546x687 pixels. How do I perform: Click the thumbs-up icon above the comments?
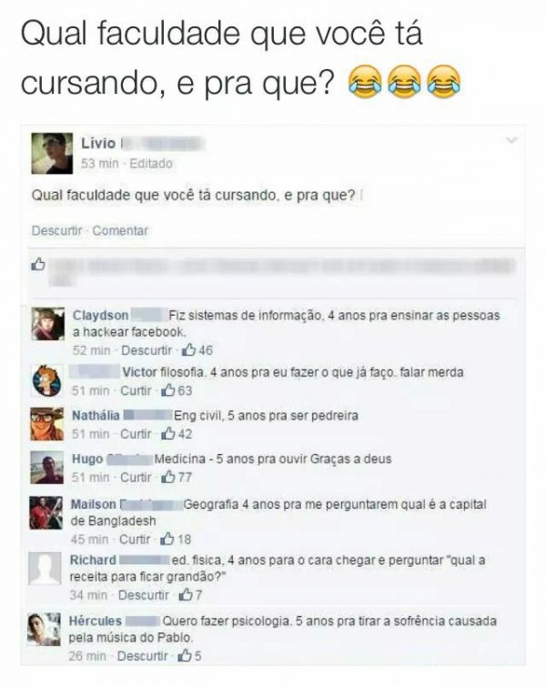click(x=38, y=264)
